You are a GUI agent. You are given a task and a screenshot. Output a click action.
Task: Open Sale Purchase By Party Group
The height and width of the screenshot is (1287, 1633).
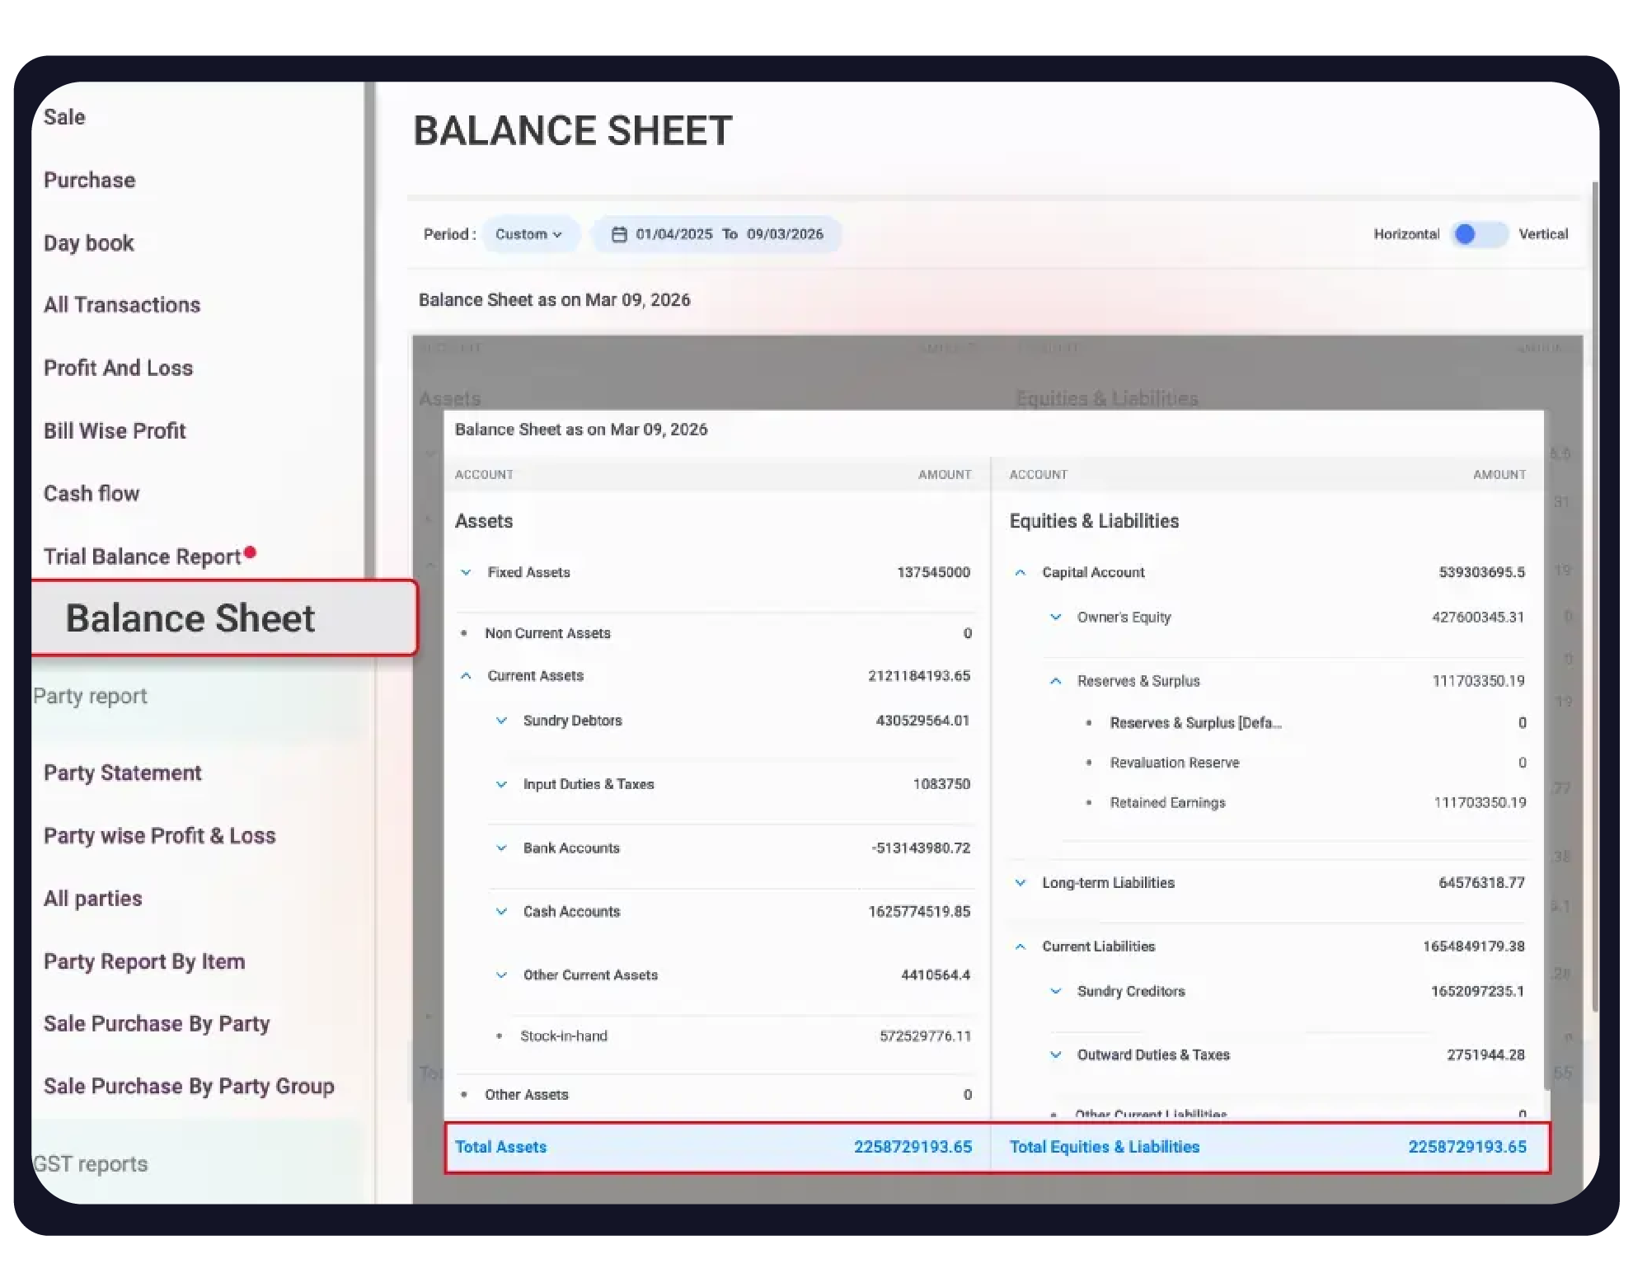click(x=189, y=1086)
